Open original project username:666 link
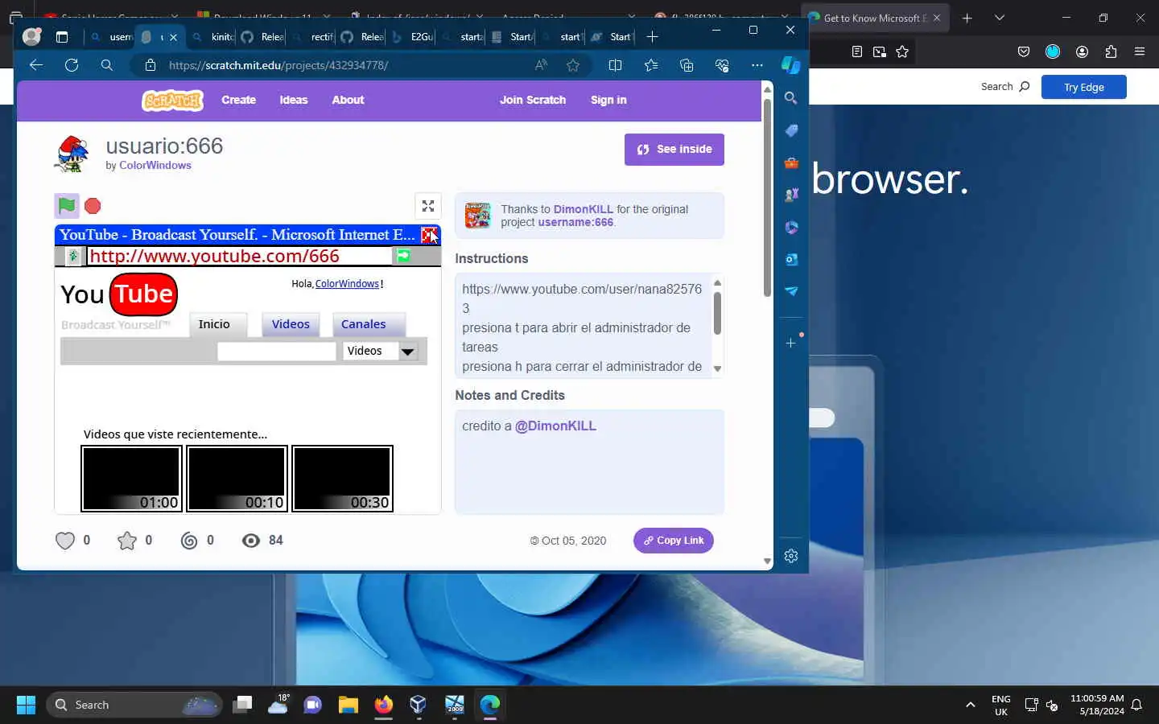1159x724 pixels. (575, 222)
